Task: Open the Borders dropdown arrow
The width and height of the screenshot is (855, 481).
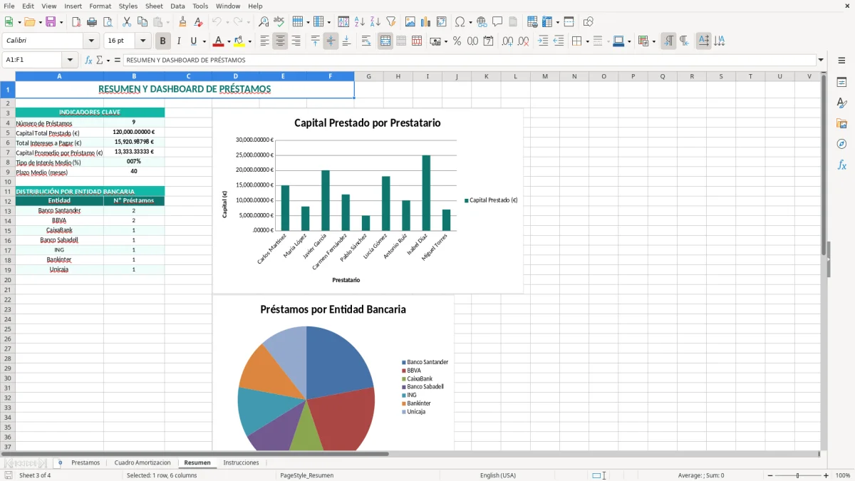Action: pos(587,41)
